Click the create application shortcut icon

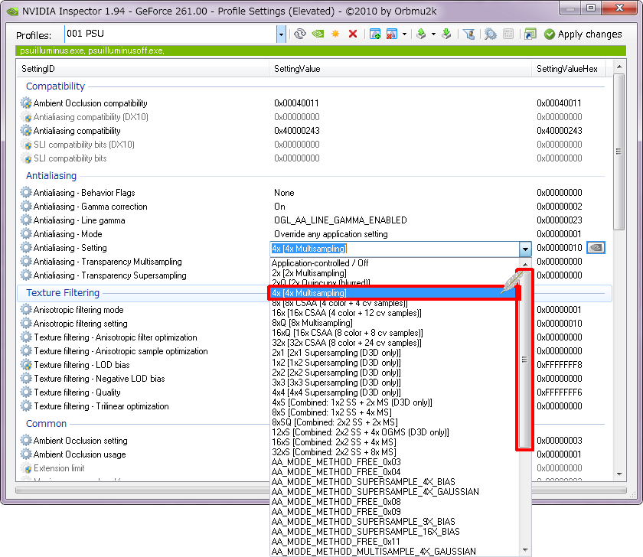(530, 34)
